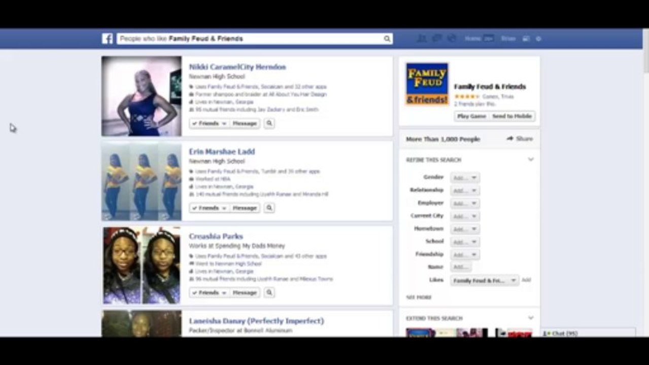The image size is (649, 365).
Task: Click Erin Marshae Ladd's profile photo
Action: [142, 180]
